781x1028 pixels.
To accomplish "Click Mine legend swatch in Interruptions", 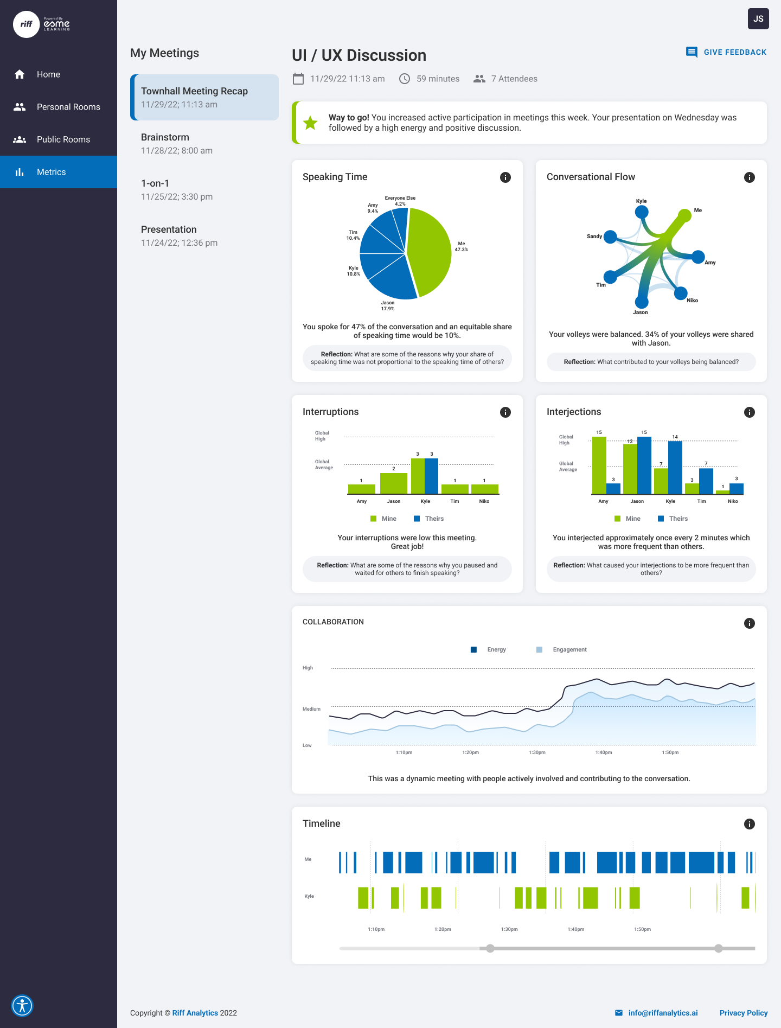I will (373, 519).
